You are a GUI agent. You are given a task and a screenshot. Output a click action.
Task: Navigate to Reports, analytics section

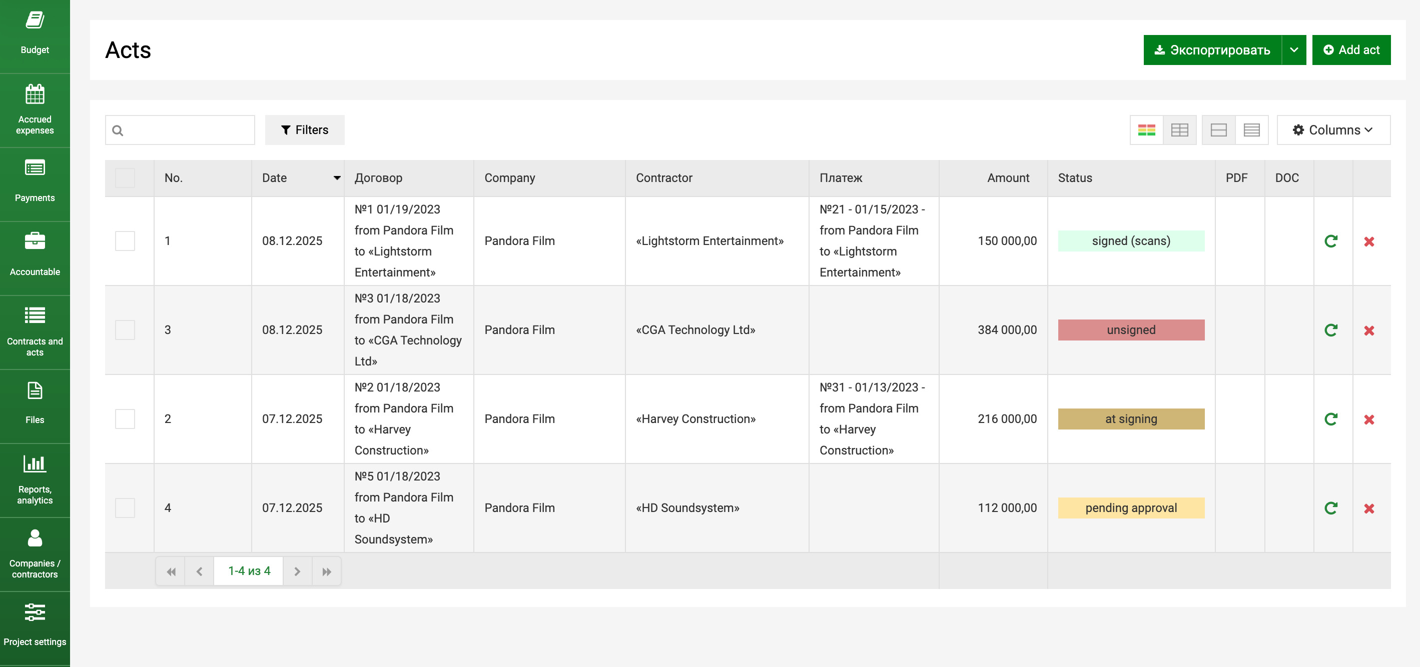pyautogui.click(x=35, y=479)
